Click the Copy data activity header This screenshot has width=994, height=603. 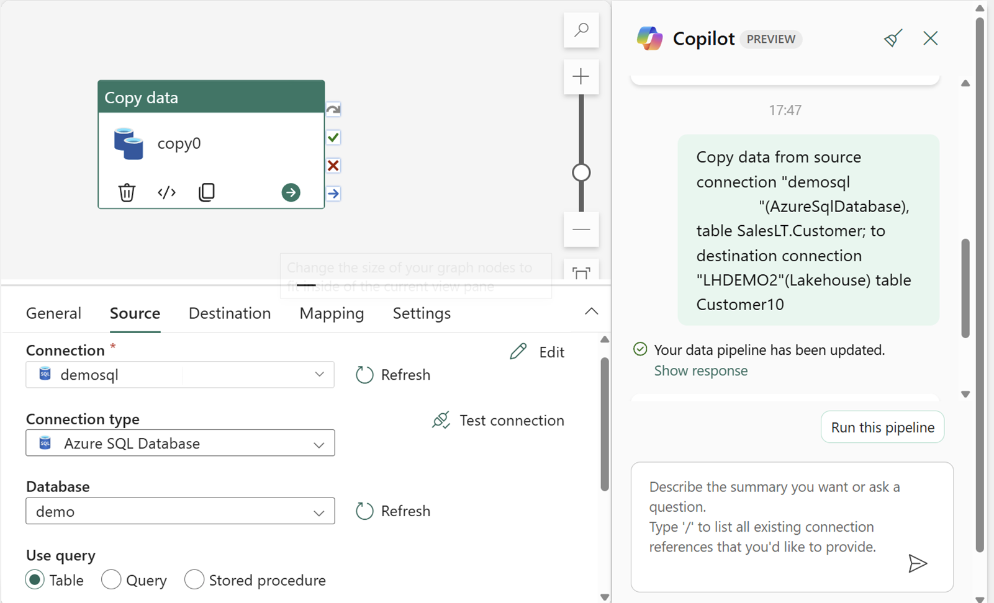[211, 97]
